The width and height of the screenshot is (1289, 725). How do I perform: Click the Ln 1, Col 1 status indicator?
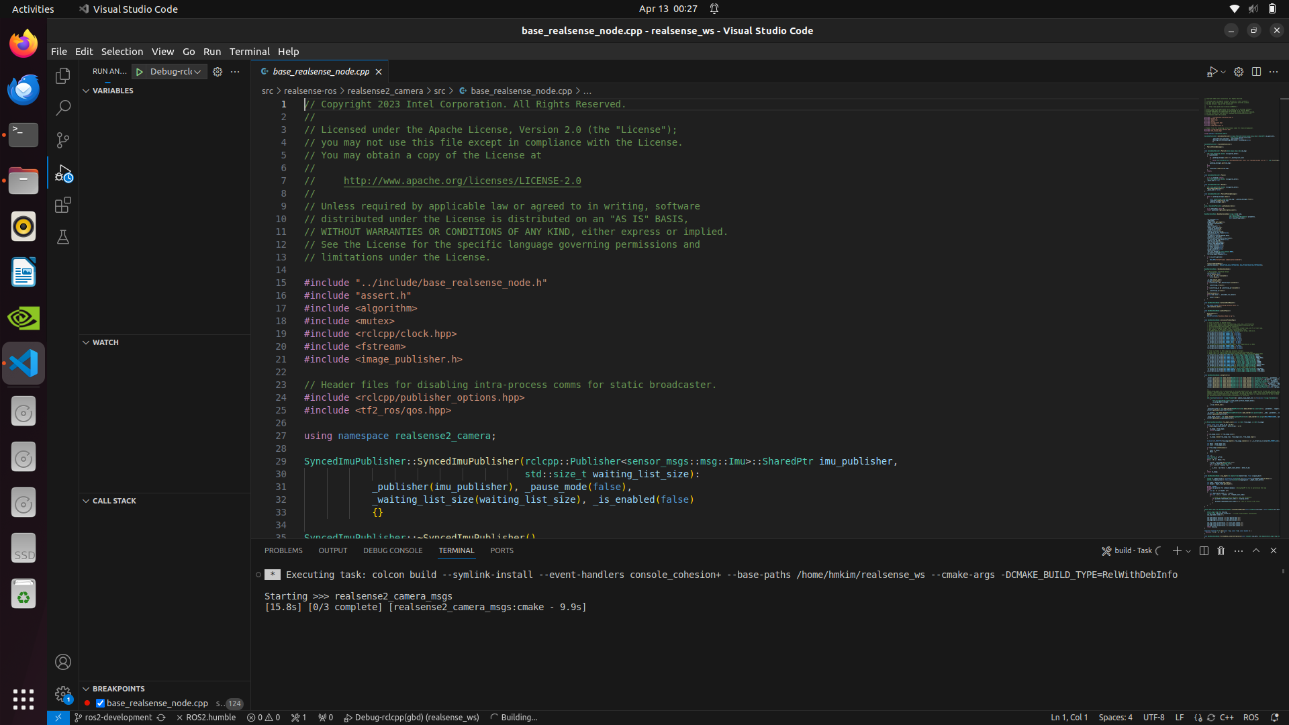coord(1069,718)
